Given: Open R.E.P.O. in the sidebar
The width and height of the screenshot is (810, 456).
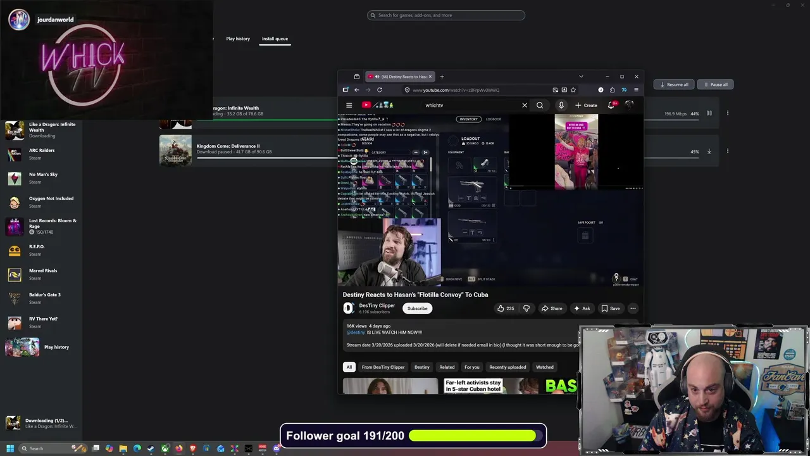Looking at the screenshot, I should coord(41,250).
